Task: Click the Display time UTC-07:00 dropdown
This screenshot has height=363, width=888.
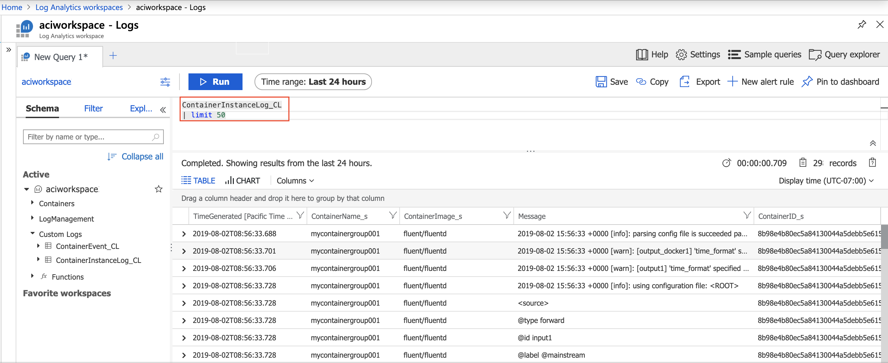Action: (x=827, y=180)
